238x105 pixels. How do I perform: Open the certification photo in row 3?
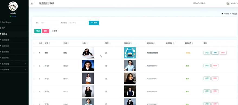coord(130,78)
